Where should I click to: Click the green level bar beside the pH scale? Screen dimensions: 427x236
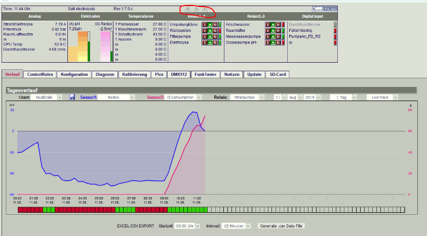click(x=89, y=52)
